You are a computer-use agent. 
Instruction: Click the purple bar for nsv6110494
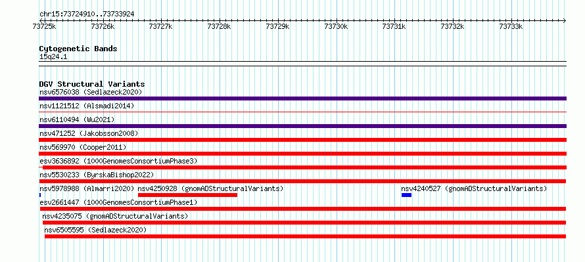click(302, 126)
